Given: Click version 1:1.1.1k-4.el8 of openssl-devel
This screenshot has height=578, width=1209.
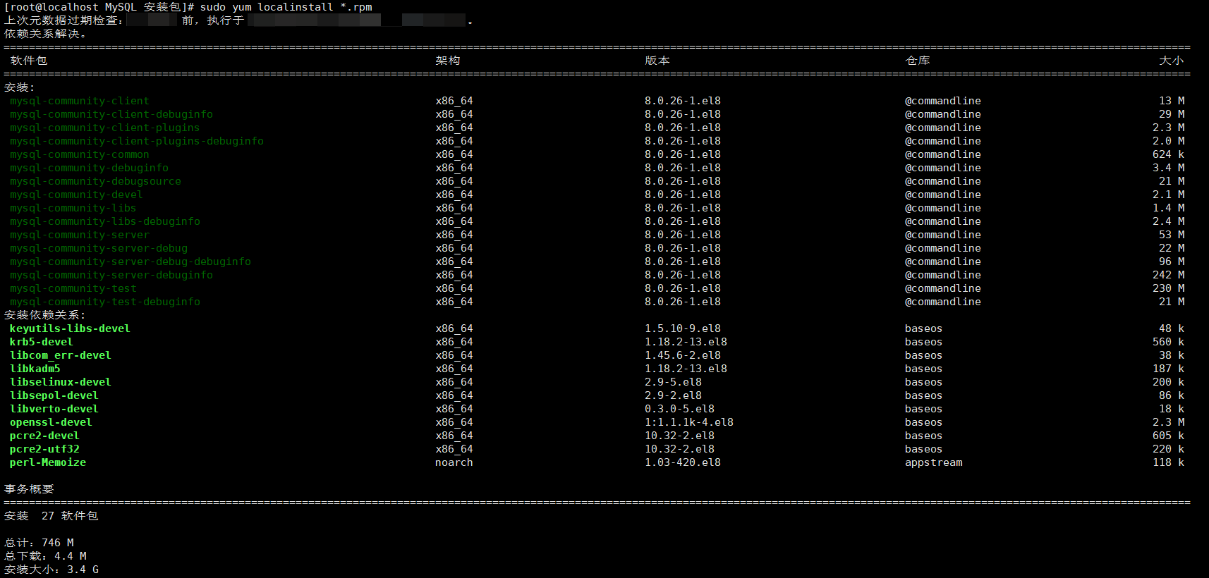Looking at the screenshot, I should [x=689, y=422].
